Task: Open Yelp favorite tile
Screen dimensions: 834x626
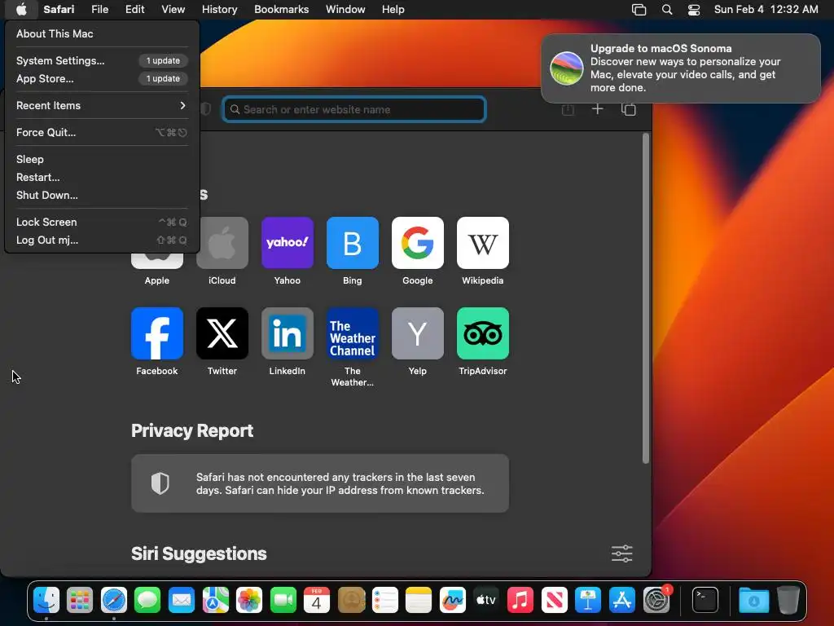Action: tap(418, 333)
